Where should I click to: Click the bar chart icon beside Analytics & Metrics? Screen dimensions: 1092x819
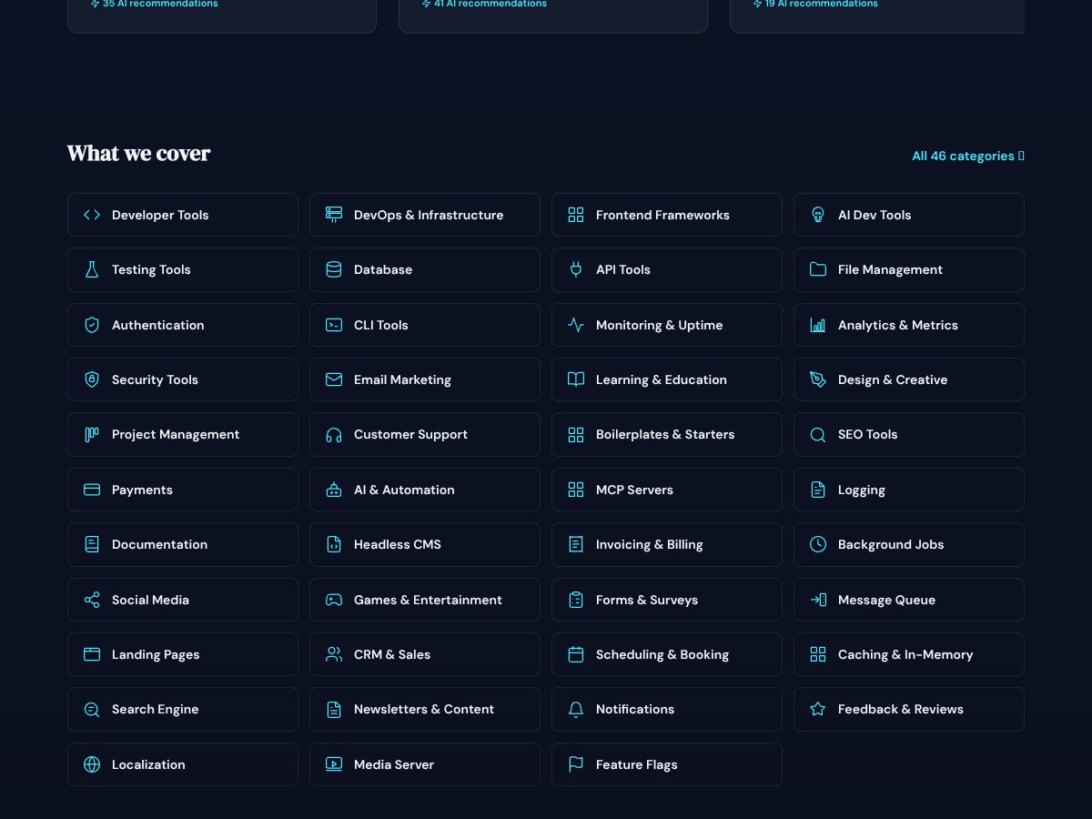pos(818,325)
